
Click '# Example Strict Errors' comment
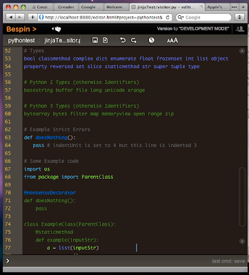coord(57,129)
